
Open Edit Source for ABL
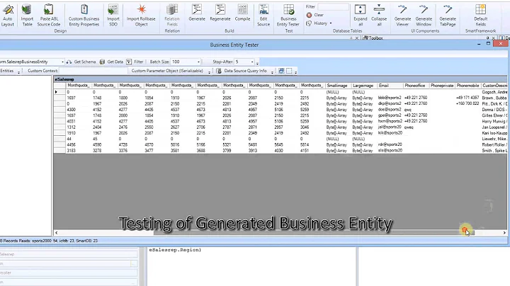[263, 16]
